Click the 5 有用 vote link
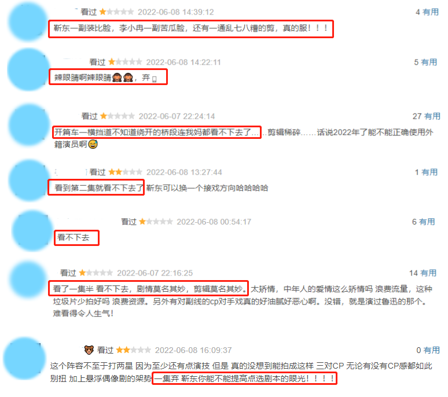Image resolution: width=448 pixels, height=397 pixels. [x=425, y=62]
